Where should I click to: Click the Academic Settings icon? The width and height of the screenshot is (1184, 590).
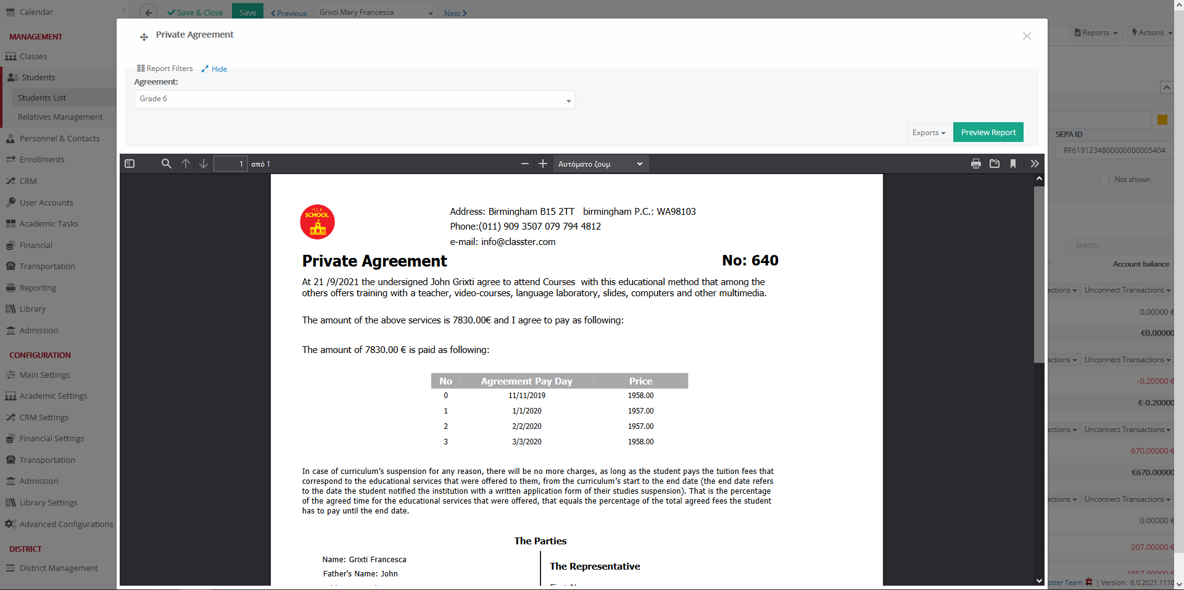click(10, 396)
